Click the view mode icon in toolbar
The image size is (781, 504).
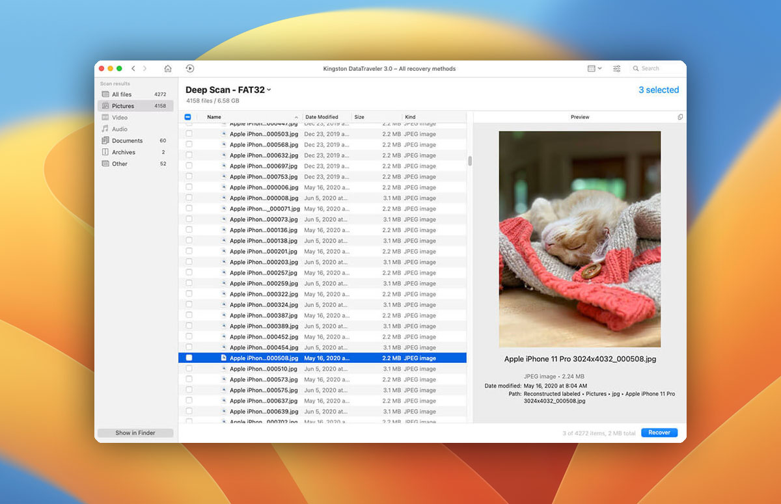pyautogui.click(x=591, y=68)
